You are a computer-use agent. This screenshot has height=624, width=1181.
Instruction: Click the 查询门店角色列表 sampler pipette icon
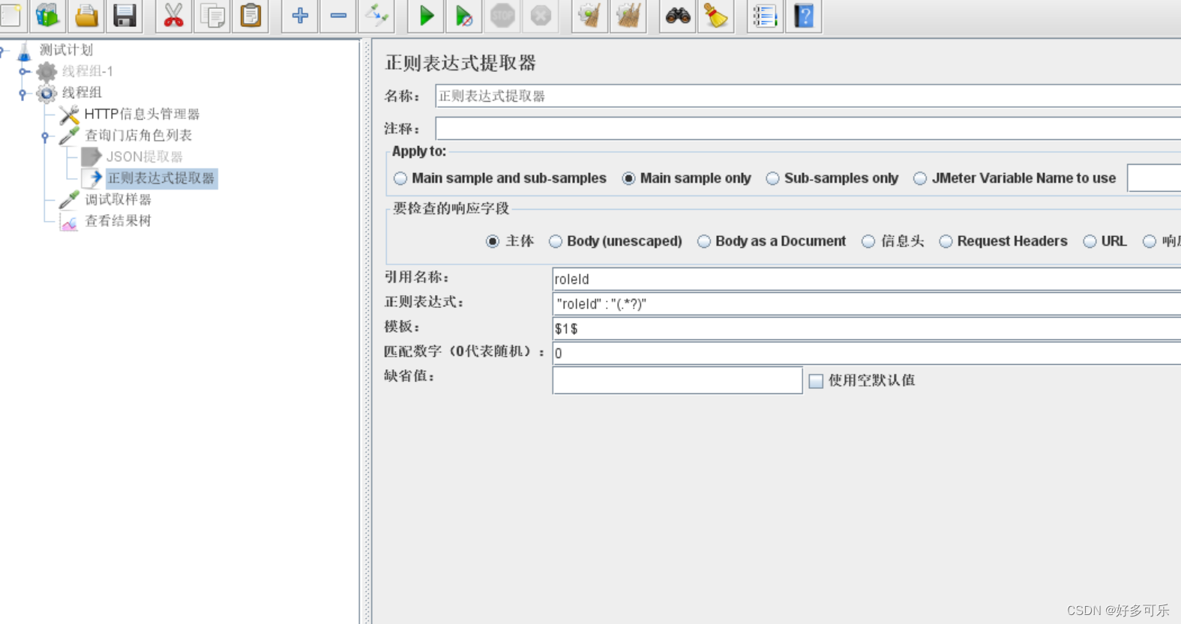coord(69,136)
